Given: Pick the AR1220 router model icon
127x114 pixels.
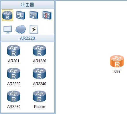Looking at the screenshot, I should (39, 51).
